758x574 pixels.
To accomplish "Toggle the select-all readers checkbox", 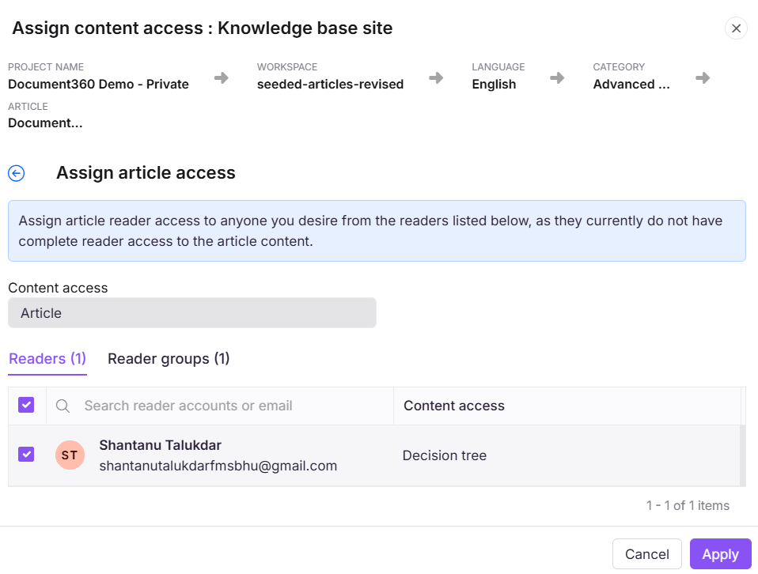I will click(26, 405).
